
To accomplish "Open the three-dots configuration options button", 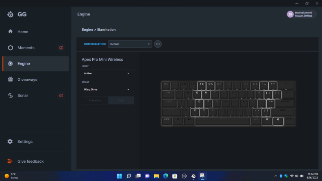I will click(x=158, y=44).
